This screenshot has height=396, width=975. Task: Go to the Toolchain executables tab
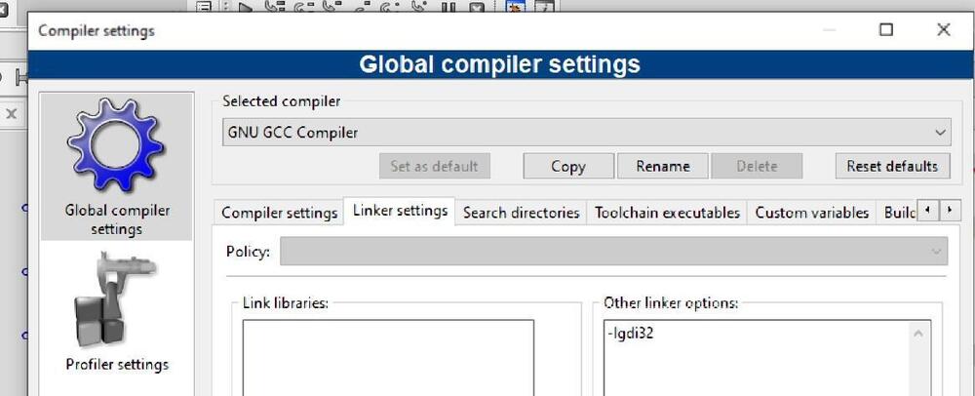667,213
